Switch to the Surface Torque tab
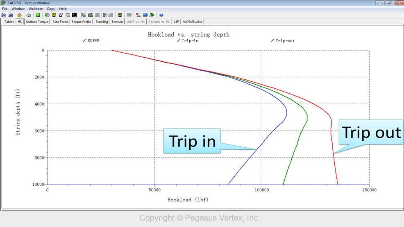Screen dimensions: 404x227 [37, 22]
